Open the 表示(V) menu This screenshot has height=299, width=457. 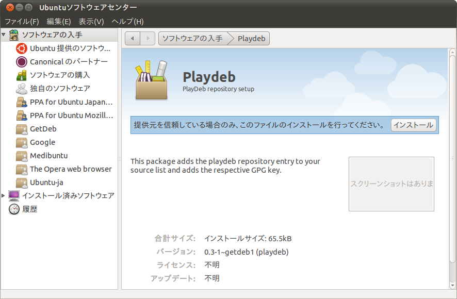point(91,22)
